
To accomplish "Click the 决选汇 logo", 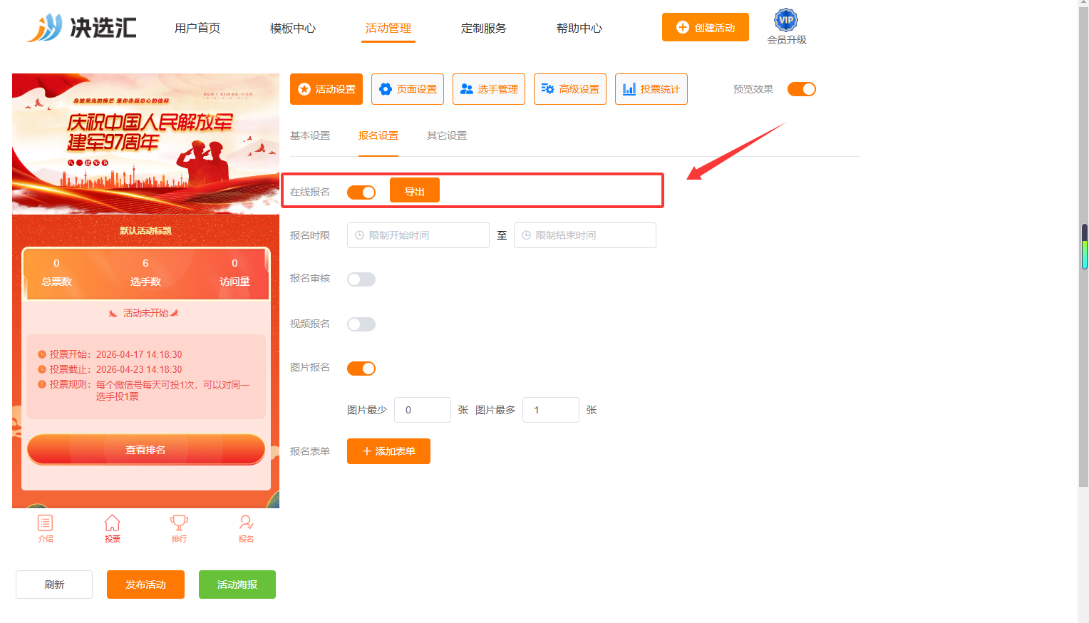I will [x=81, y=28].
